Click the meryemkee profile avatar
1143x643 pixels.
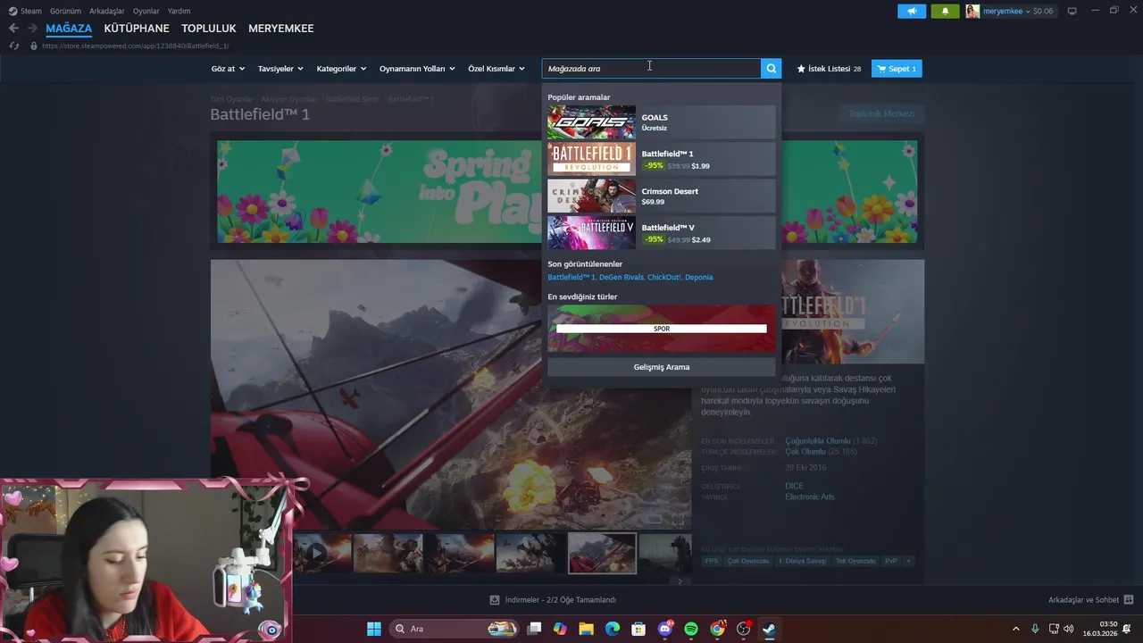pos(972,11)
